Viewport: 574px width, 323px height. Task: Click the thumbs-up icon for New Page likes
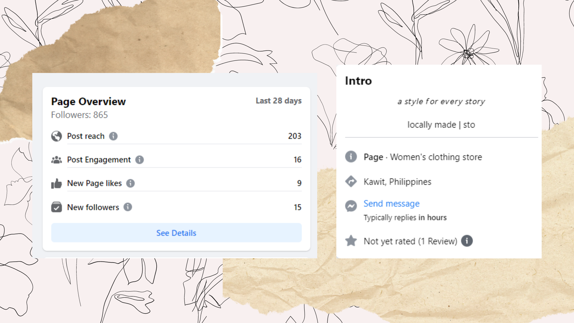pyautogui.click(x=57, y=184)
